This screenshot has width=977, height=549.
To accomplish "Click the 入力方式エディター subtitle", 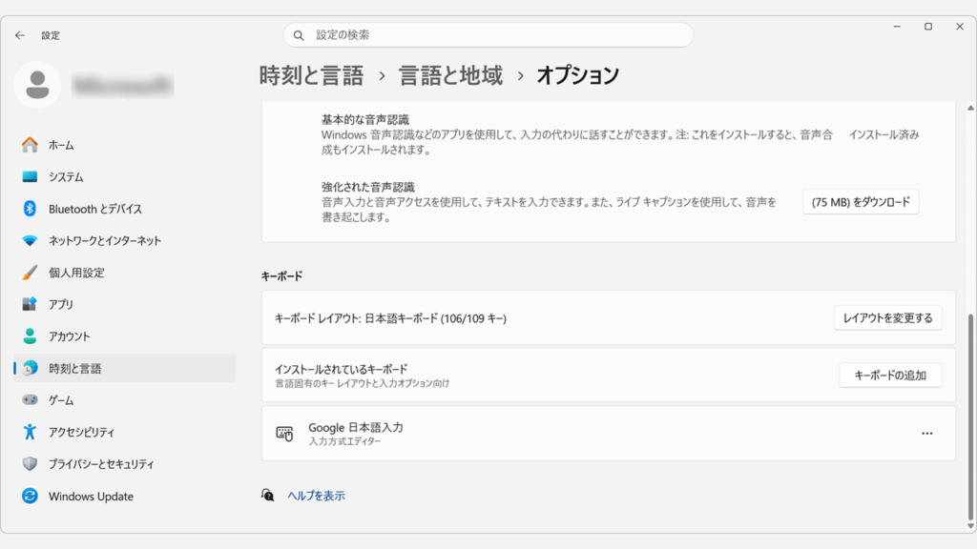I will [344, 441].
